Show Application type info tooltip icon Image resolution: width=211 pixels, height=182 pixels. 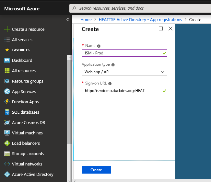tap(113, 65)
